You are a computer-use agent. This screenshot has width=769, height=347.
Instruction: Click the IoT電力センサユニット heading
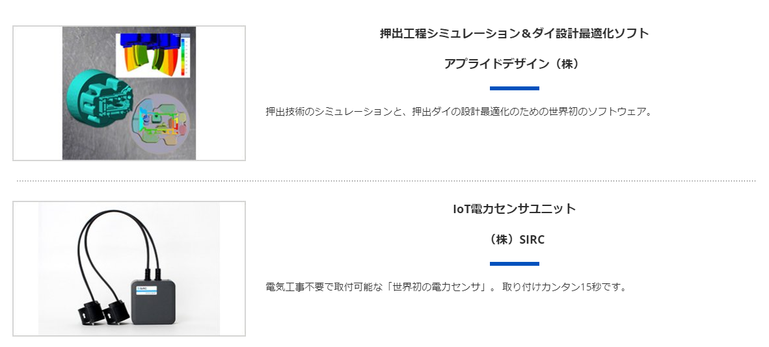514,209
